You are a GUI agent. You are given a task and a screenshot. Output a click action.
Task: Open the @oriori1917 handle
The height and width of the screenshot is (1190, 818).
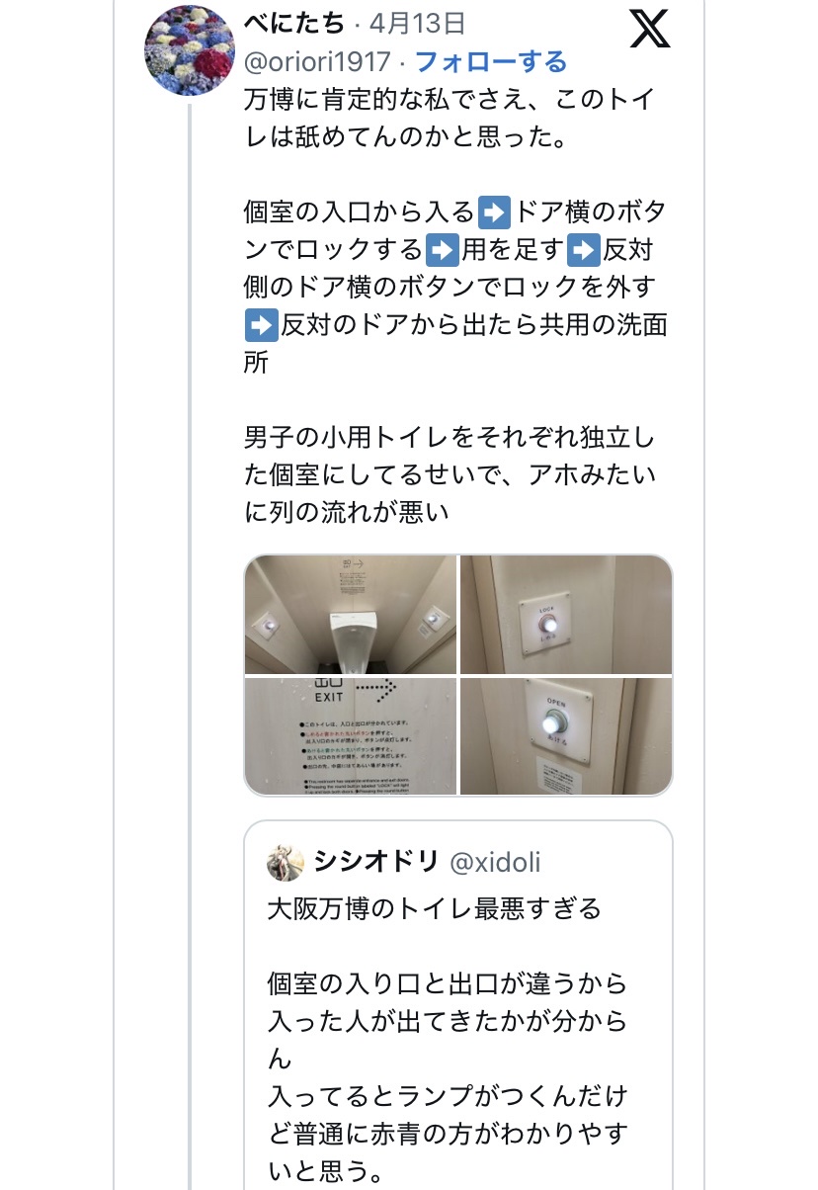317,62
